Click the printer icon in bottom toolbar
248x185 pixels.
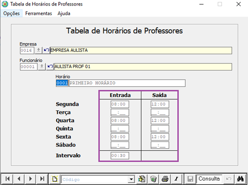[x=165, y=179]
